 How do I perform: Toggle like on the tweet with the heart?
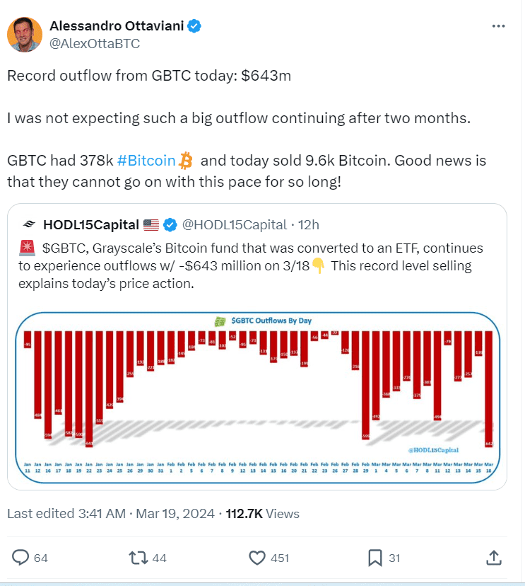(256, 558)
